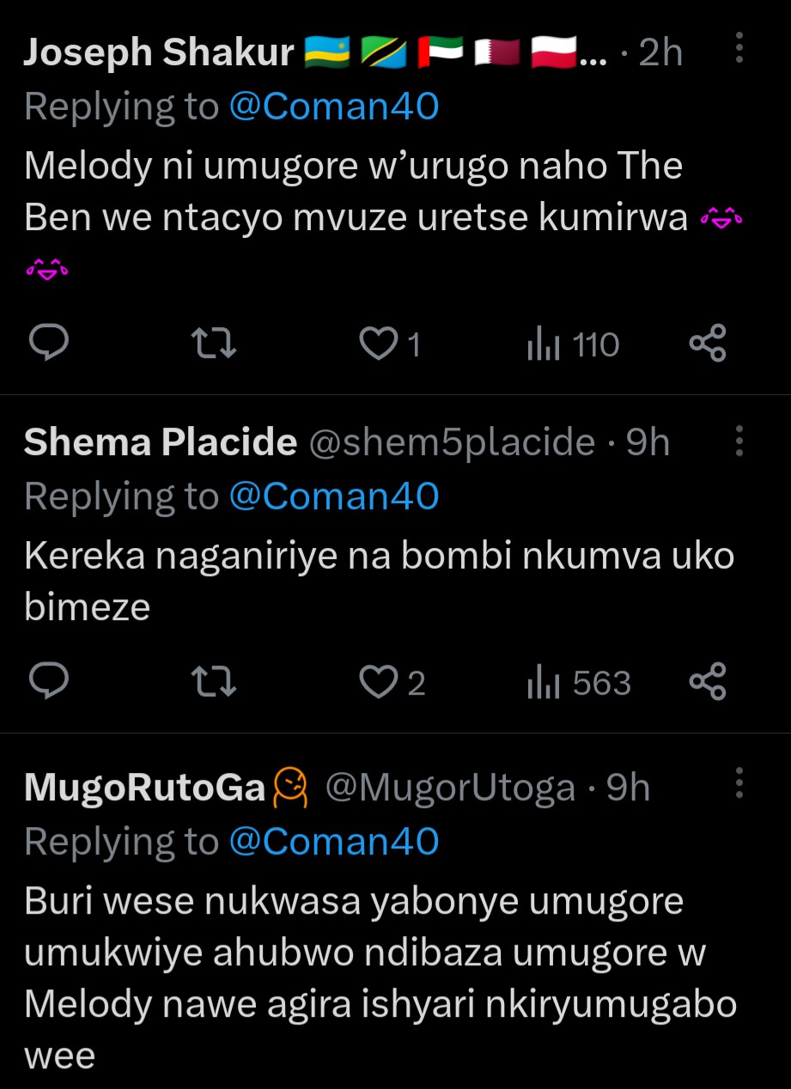Share Shema Placide's tweet
Image resolution: width=791 pixels, height=1089 pixels.
[x=709, y=683]
